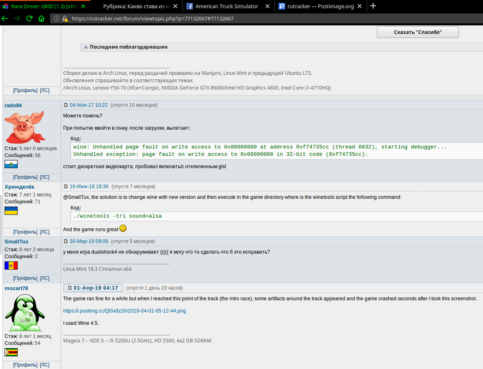Switch to the Рубрика: Какво става tab
This screenshot has width=483, height=369.
[x=137, y=6]
